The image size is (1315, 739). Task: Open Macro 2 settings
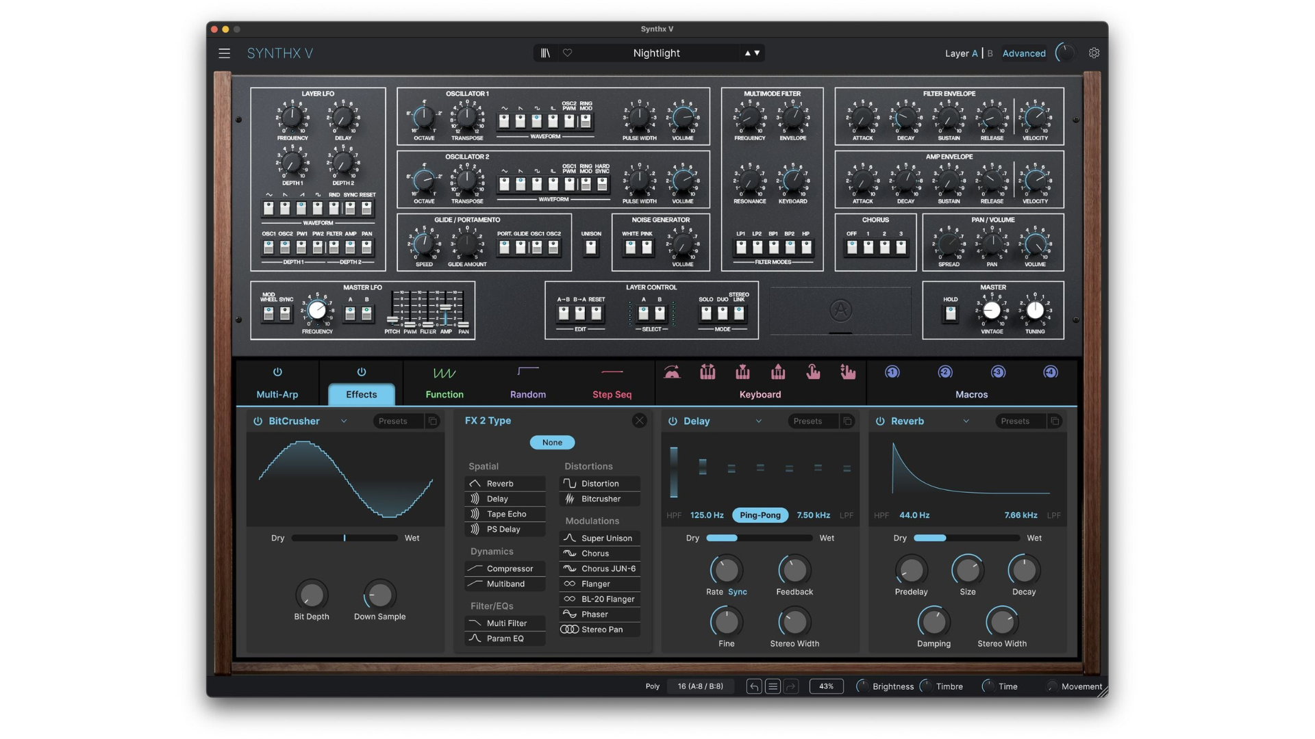click(x=945, y=372)
